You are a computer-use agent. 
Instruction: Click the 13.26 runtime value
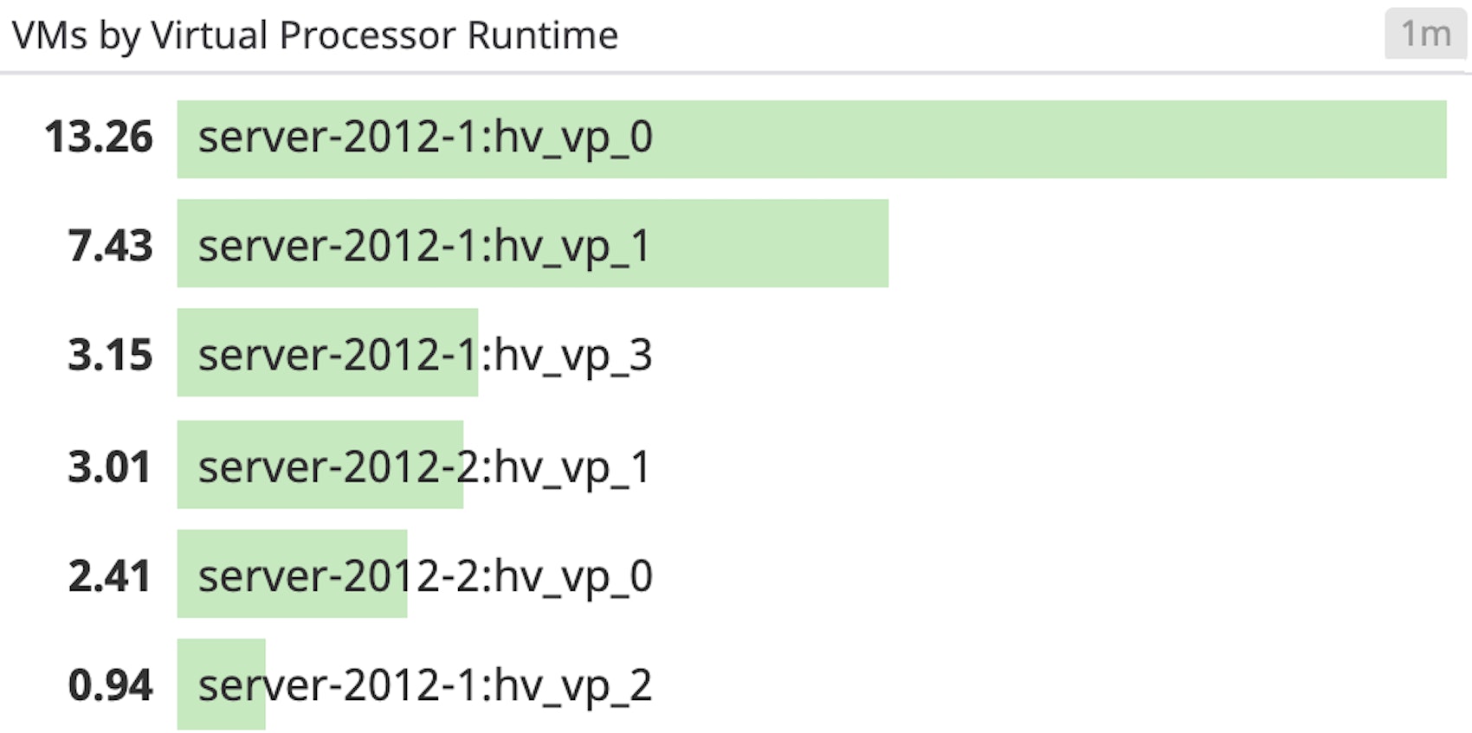point(99,138)
